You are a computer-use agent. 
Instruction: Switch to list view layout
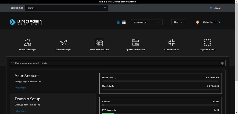(x=124, y=22)
